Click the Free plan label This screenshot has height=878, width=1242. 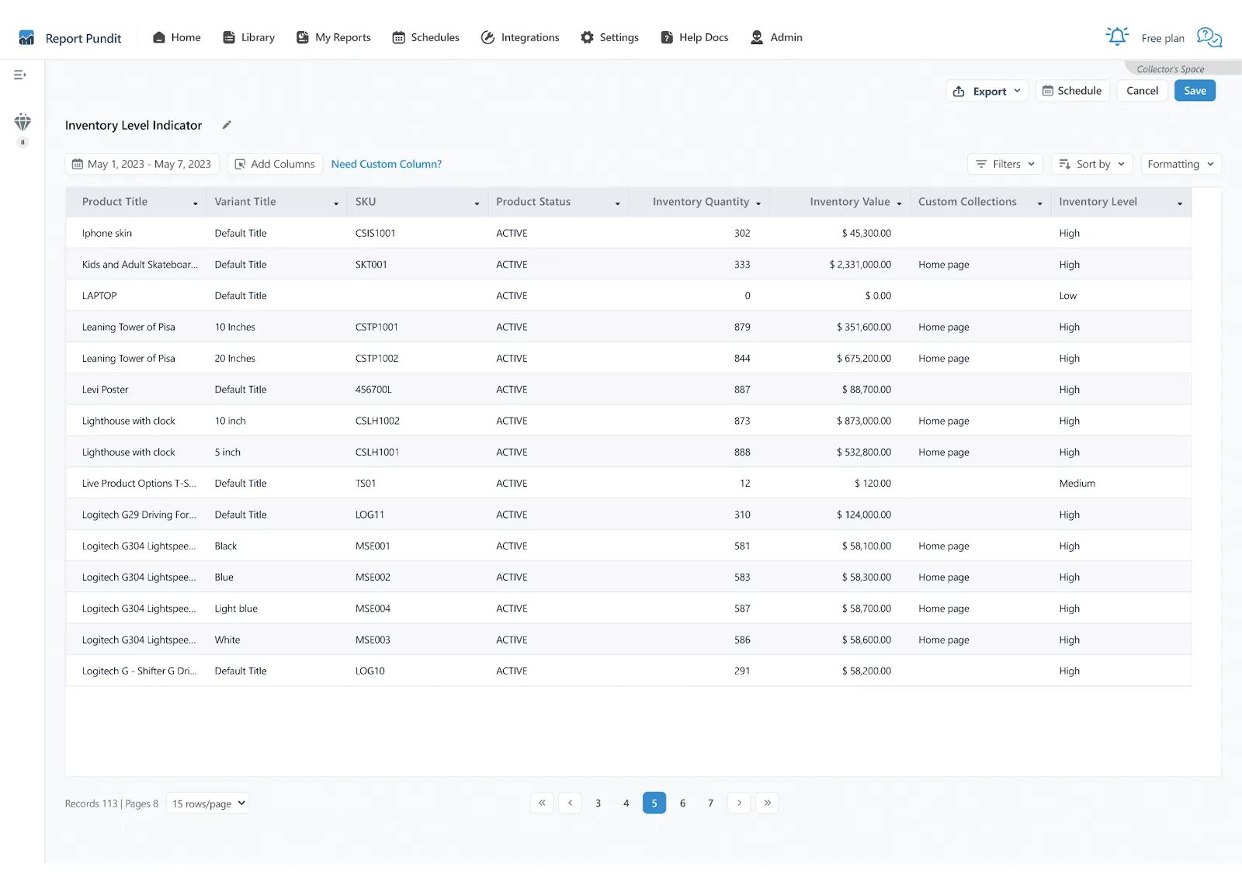[x=1163, y=38]
